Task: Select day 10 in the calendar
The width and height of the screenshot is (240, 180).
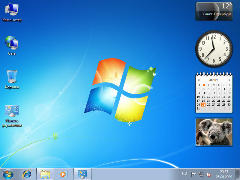Action: coord(198,97)
